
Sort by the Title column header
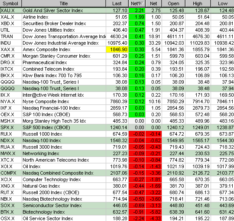tap(64, 3)
